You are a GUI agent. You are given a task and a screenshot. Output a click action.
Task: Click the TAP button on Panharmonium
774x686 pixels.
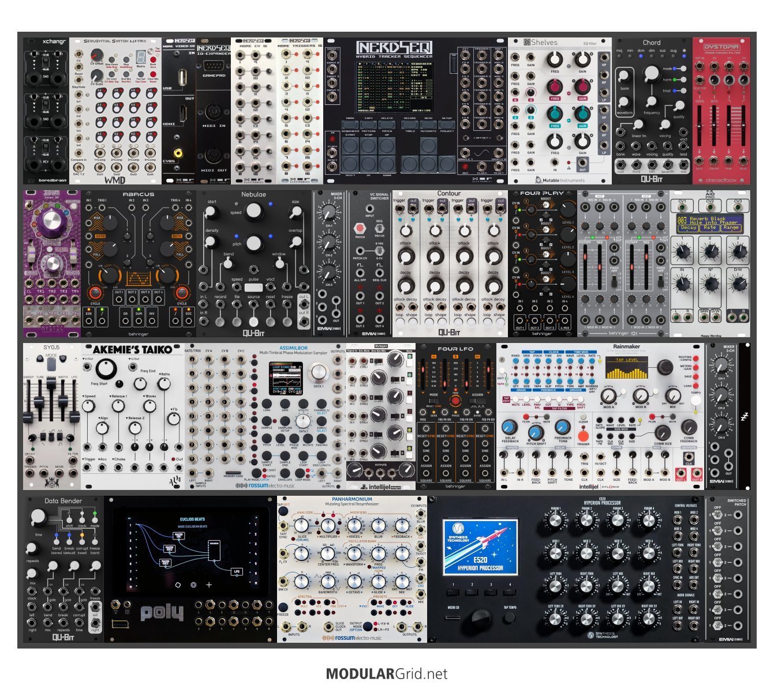[x=283, y=512]
